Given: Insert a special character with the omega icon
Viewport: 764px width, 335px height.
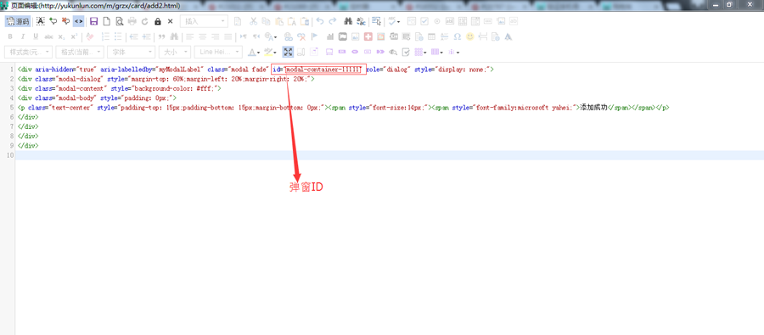Looking at the screenshot, I should click(x=457, y=36).
